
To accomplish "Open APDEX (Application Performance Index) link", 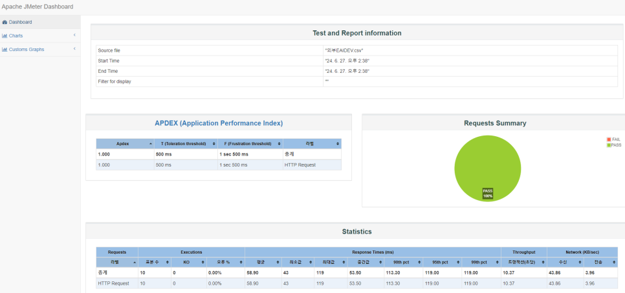I will point(219,123).
